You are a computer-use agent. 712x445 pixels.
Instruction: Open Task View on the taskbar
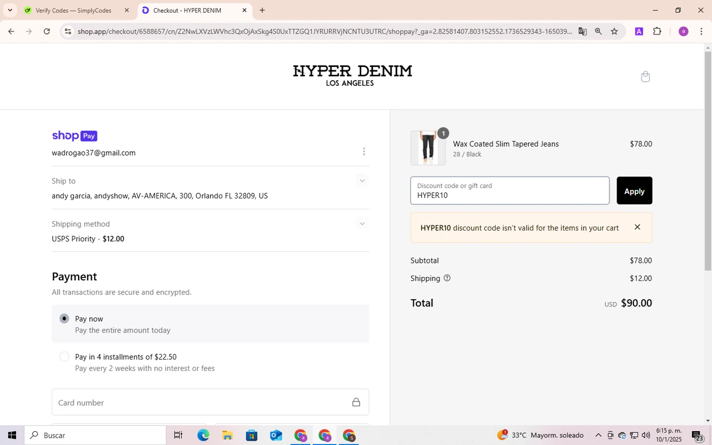tap(178, 435)
